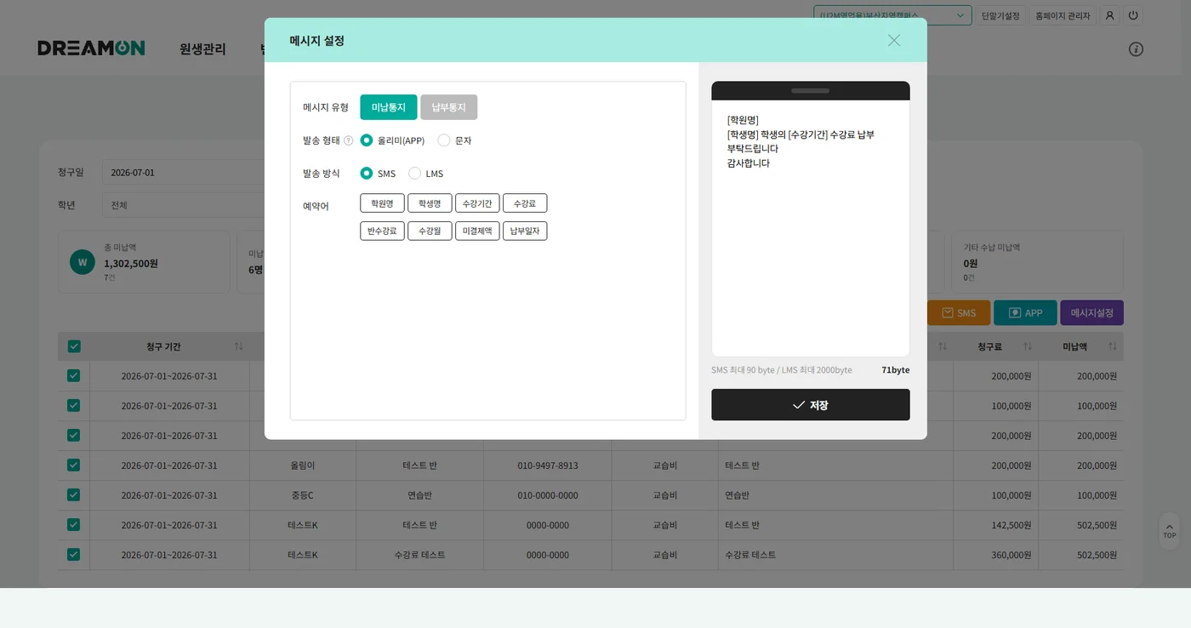Open the user profile icon
1191x628 pixels.
click(x=1109, y=15)
